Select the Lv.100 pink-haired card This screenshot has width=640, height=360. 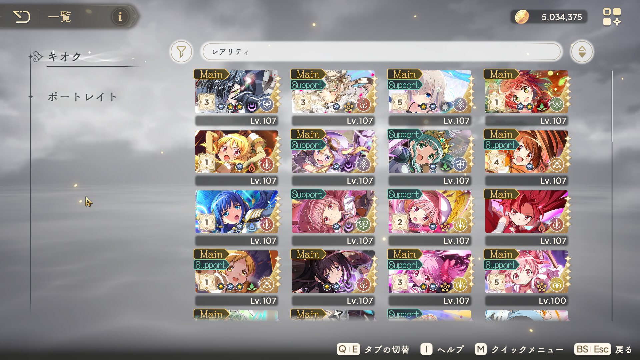tap(526, 278)
